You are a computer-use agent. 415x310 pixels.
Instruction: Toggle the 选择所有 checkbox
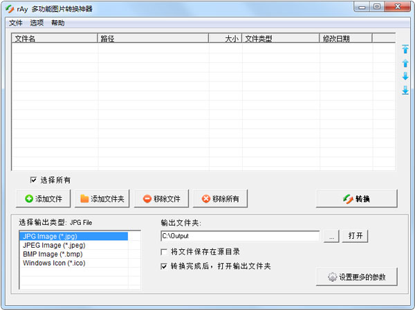tap(33, 180)
